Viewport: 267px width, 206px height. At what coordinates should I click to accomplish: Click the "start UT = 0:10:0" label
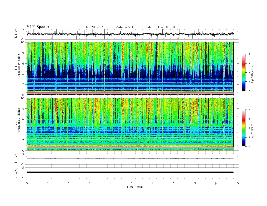tap(163, 27)
